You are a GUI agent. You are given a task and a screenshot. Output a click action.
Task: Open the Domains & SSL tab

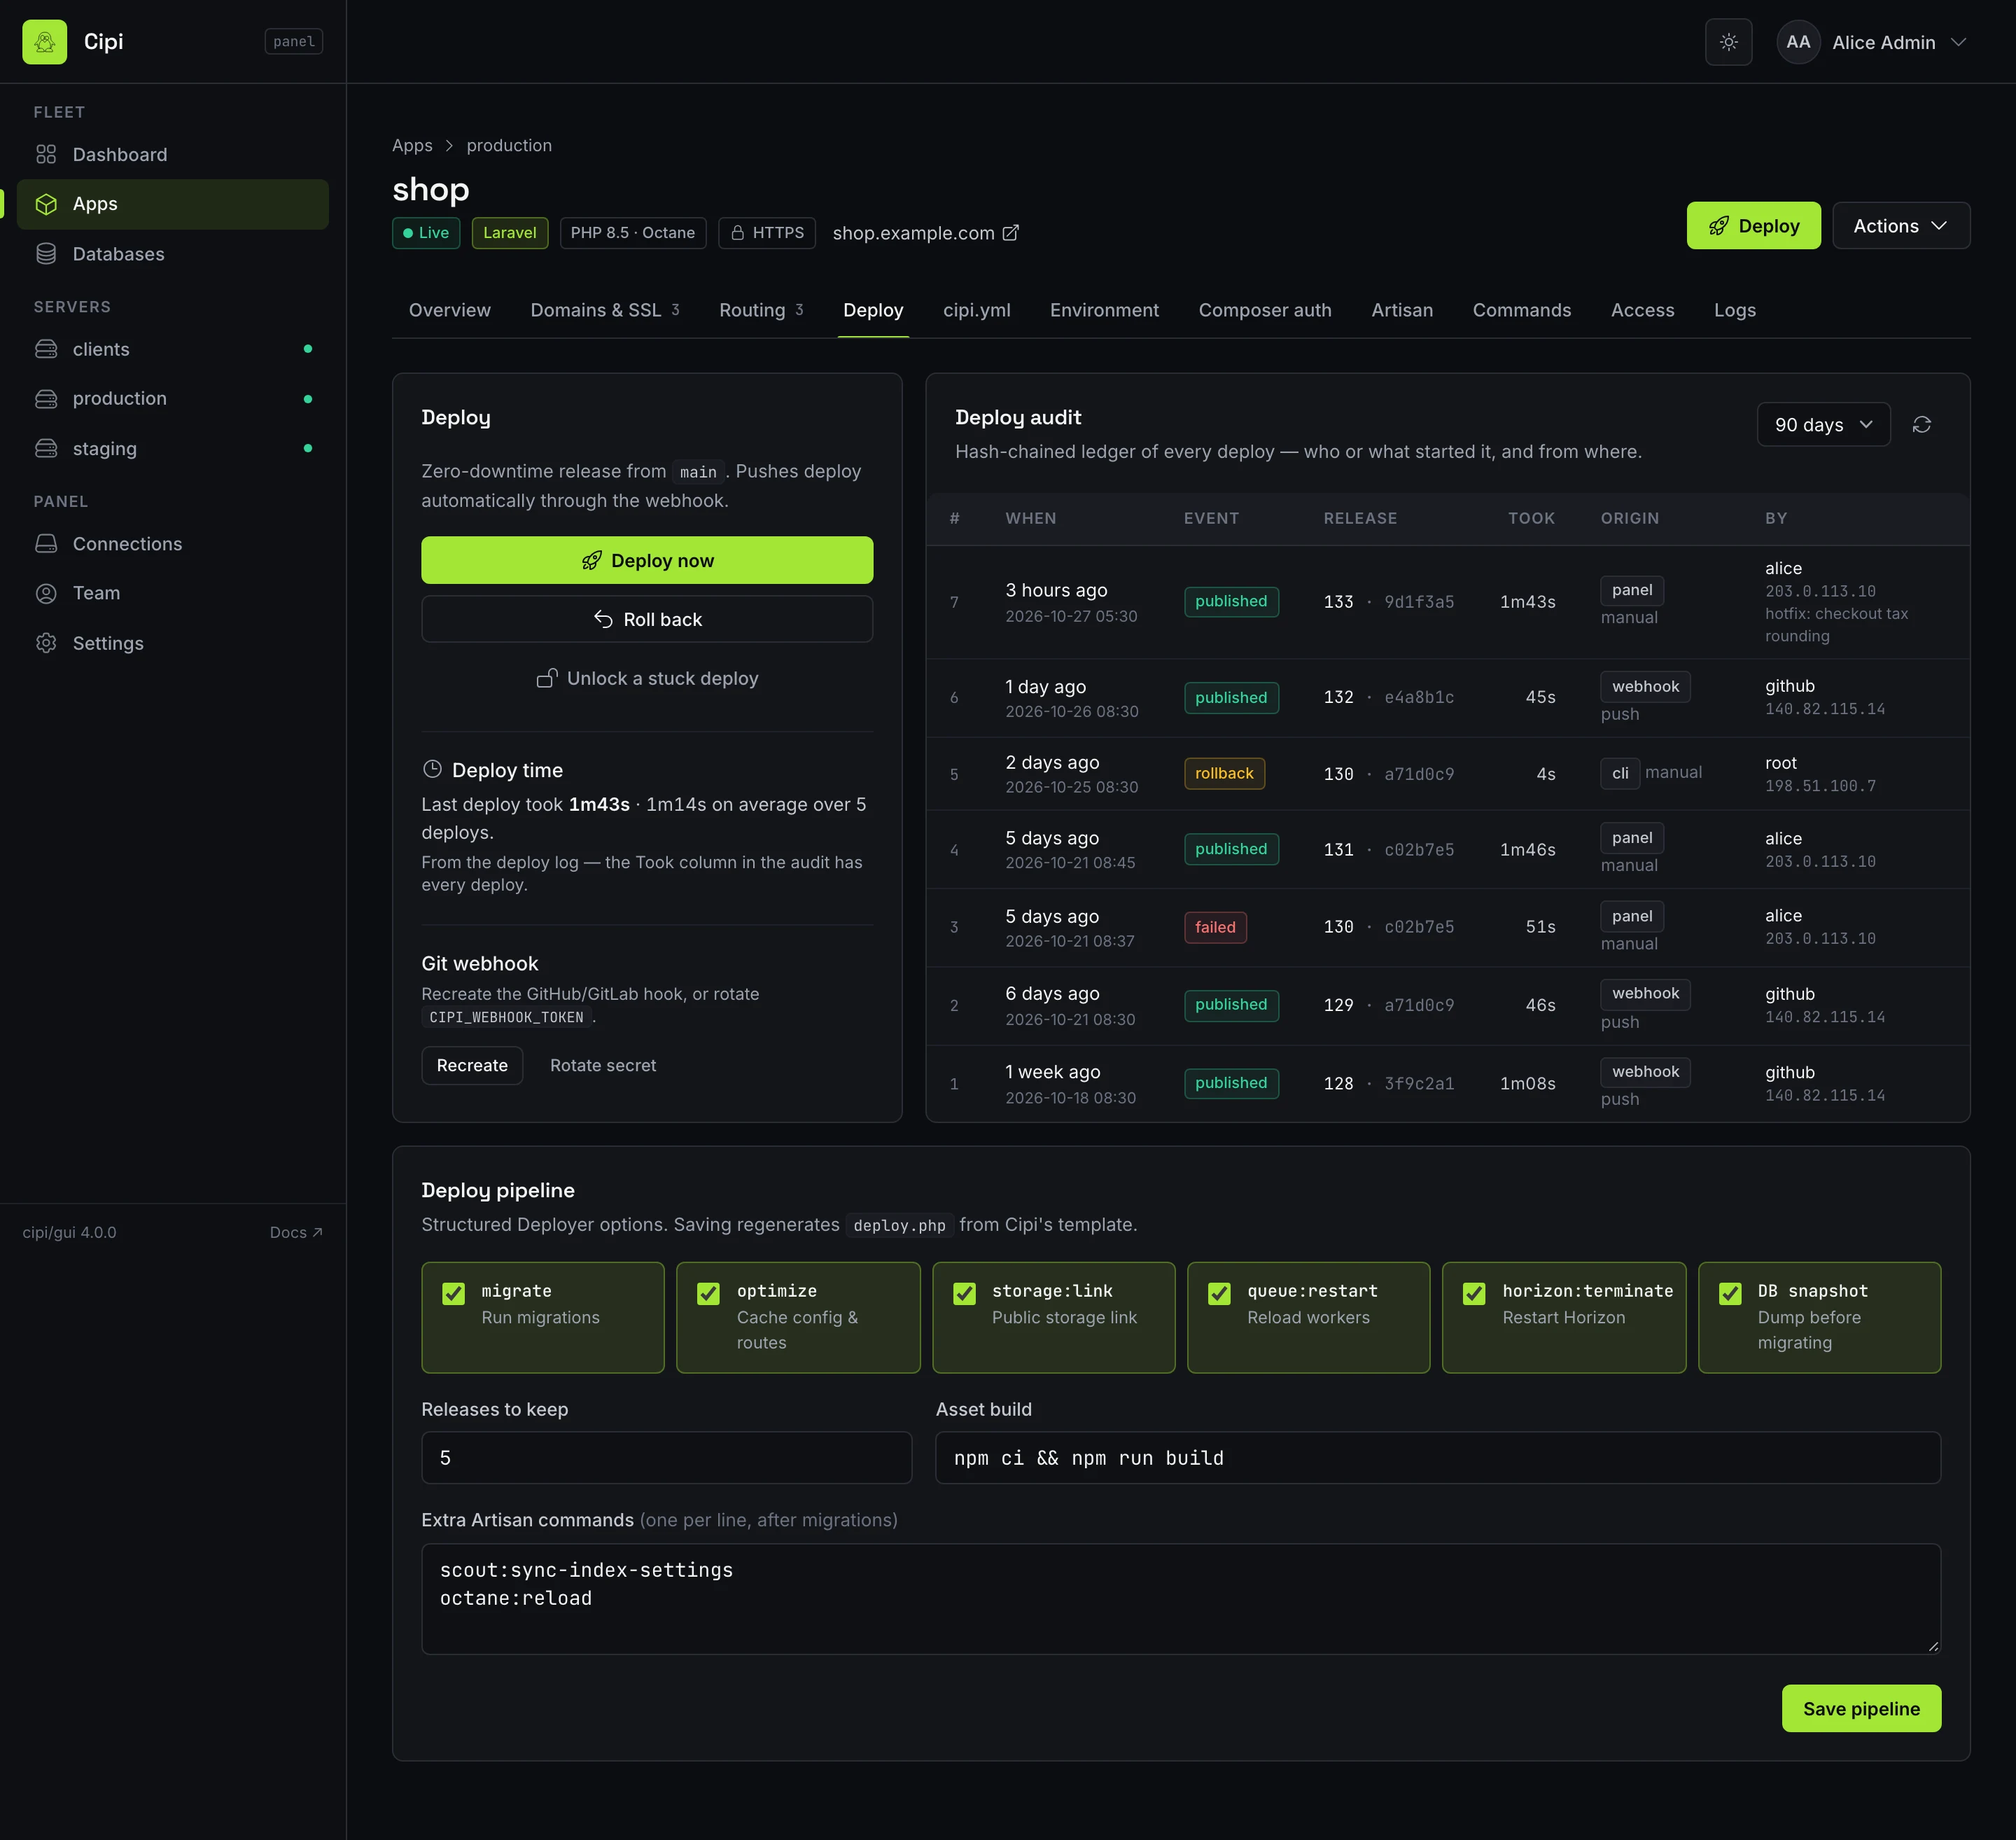(604, 310)
